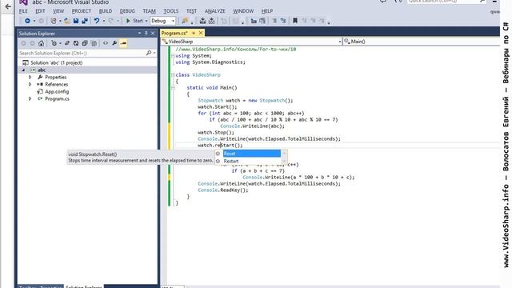The image size is (512, 288).
Task: Open the WINDOW menu
Action: (243, 11)
